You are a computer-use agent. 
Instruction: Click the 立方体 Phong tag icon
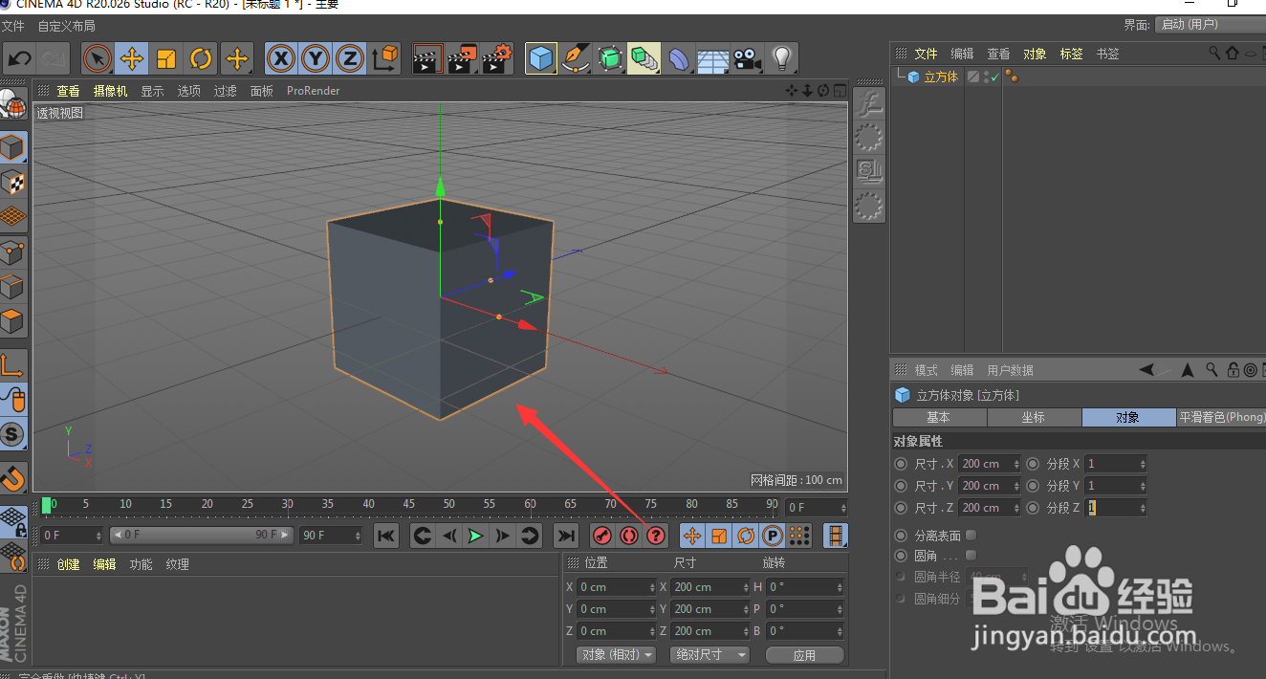click(x=1012, y=77)
